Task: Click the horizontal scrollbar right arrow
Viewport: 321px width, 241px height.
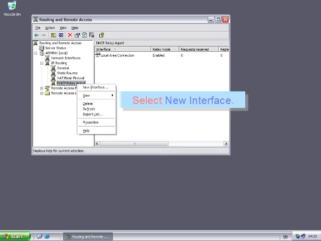Action: click(226, 144)
